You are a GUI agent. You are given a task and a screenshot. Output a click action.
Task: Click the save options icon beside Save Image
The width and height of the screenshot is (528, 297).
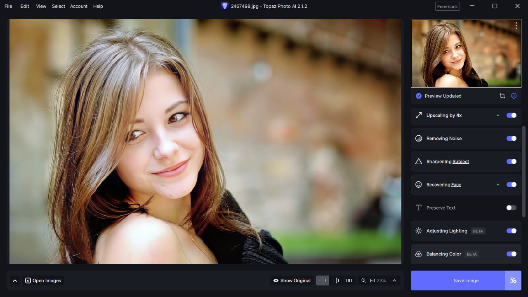513,280
